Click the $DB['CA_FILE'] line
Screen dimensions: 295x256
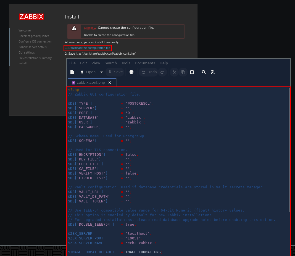point(100,169)
